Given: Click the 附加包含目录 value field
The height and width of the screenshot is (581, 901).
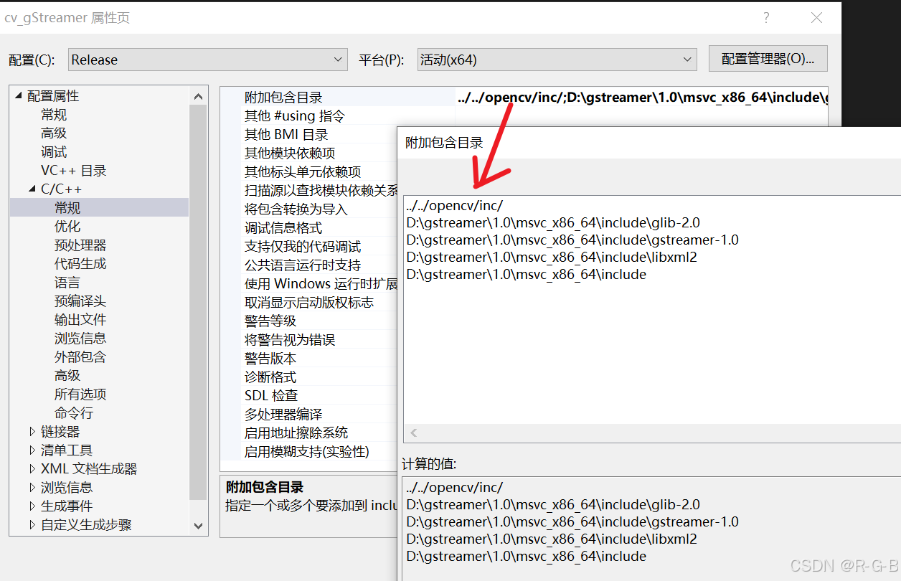Looking at the screenshot, I should coord(641,98).
